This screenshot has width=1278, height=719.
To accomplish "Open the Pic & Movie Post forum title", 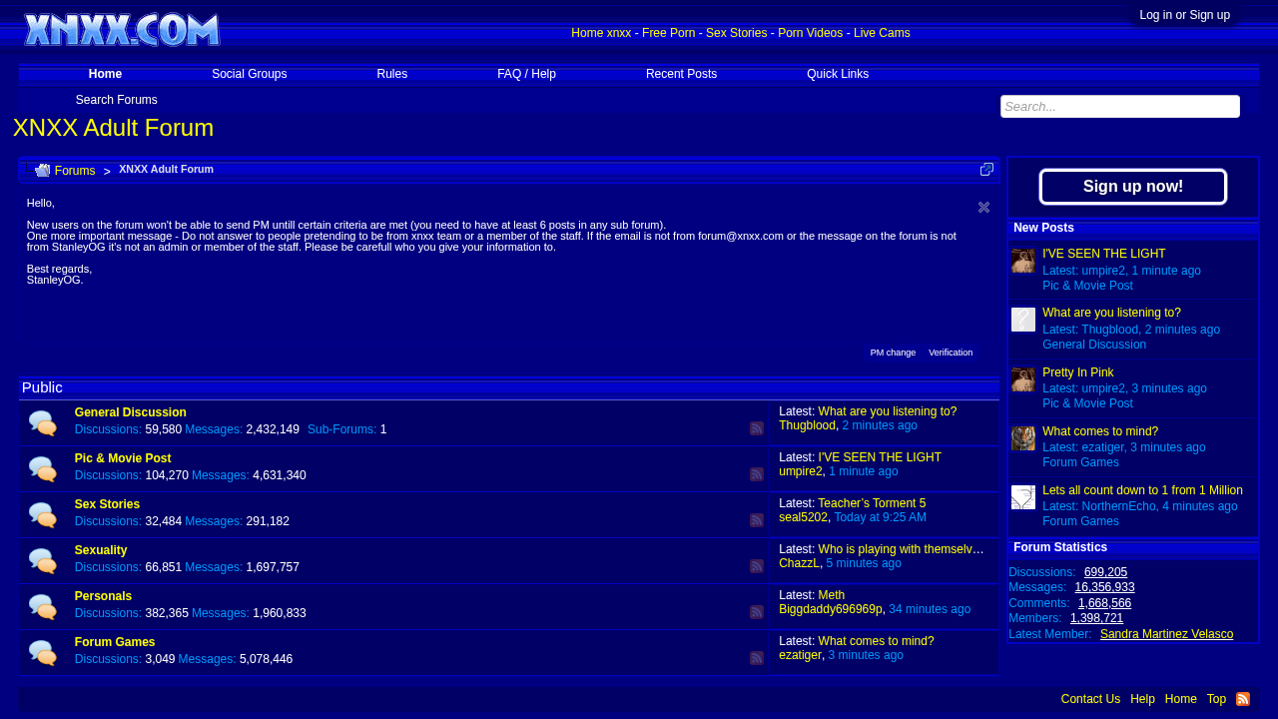I will coord(123,458).
